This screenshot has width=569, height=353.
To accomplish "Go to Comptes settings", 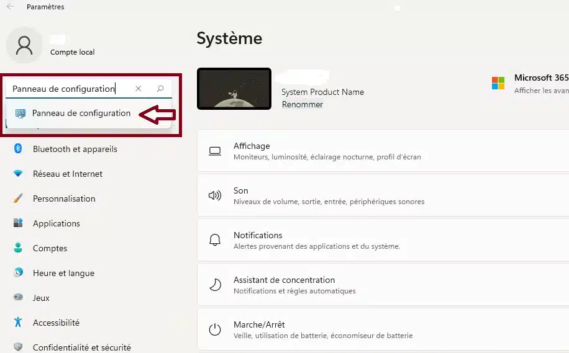I will point(50,248).
